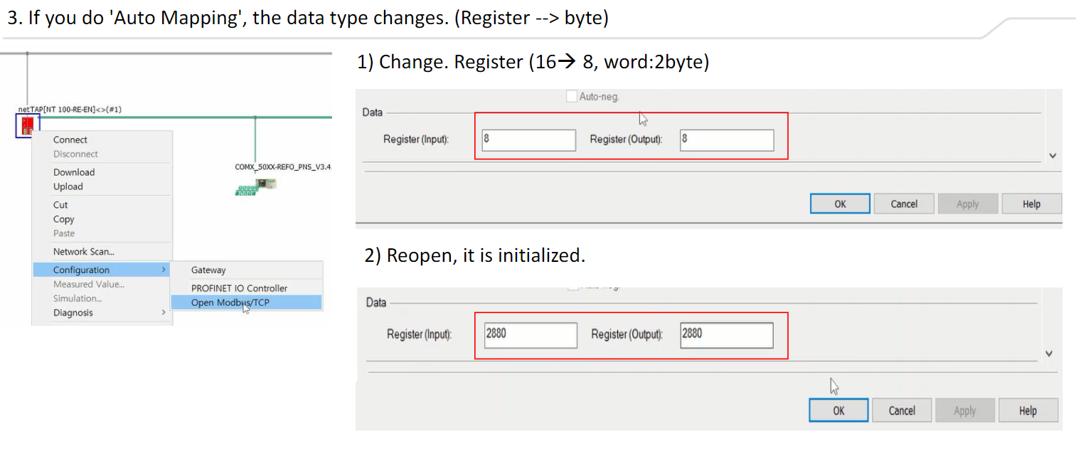This screenshot has width=1076, height=449.
Task: Click Cancel in the lower dialog
Action: pos(902,411)
